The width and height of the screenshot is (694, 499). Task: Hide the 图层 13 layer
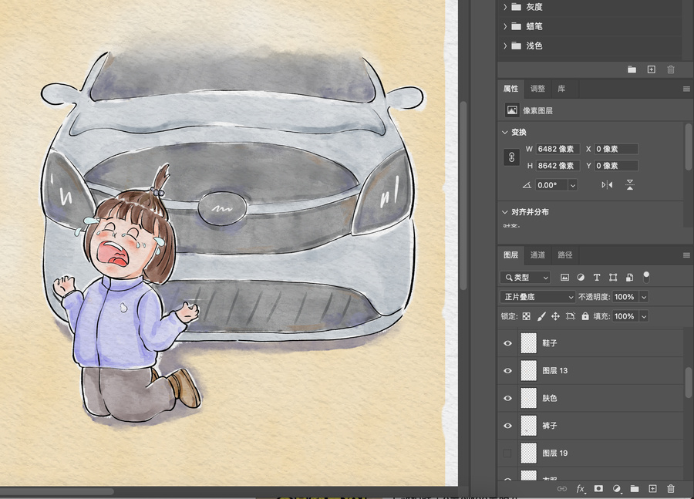point(507,371)
